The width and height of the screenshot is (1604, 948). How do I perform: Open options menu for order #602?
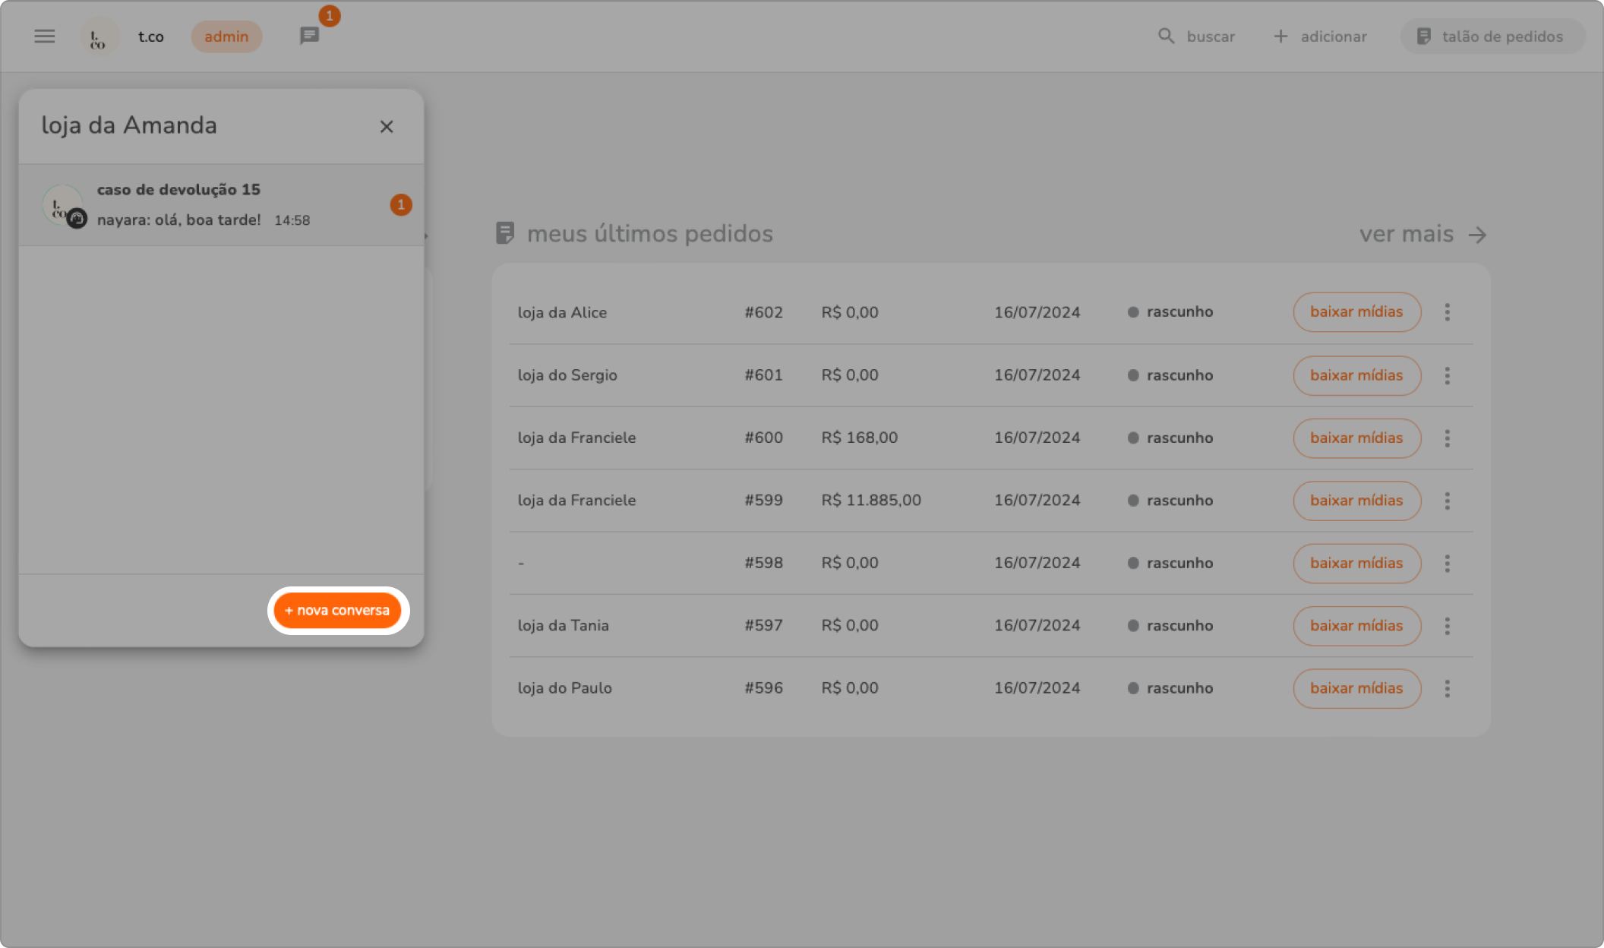(x=1447, y=312)
